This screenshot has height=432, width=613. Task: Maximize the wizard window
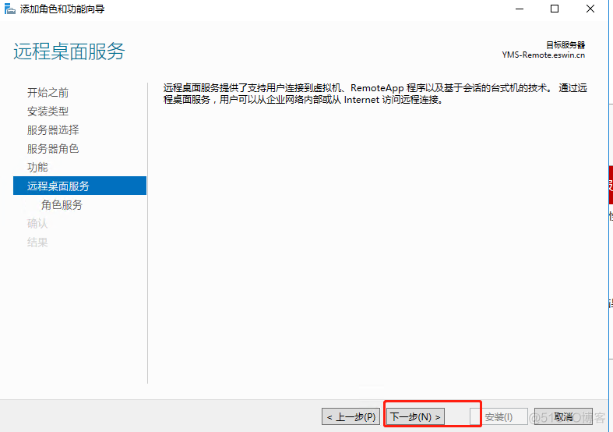555,9
